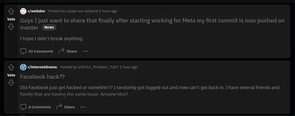Screen dimensions: 295x116
Task: Click the comment bubble icon with 43 Comments
Action: click(x=23, y=51)
